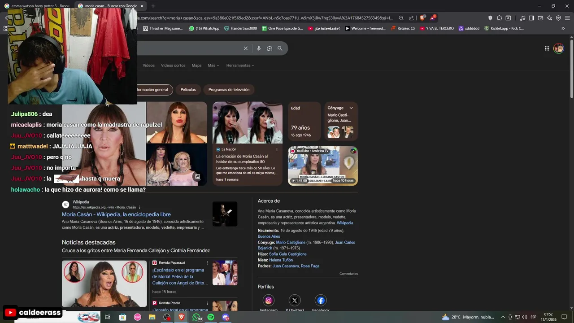Viewport: 574px width, 323px height.
Task: Open Brave VPN shield icon
Action: [x=558, y=18]
